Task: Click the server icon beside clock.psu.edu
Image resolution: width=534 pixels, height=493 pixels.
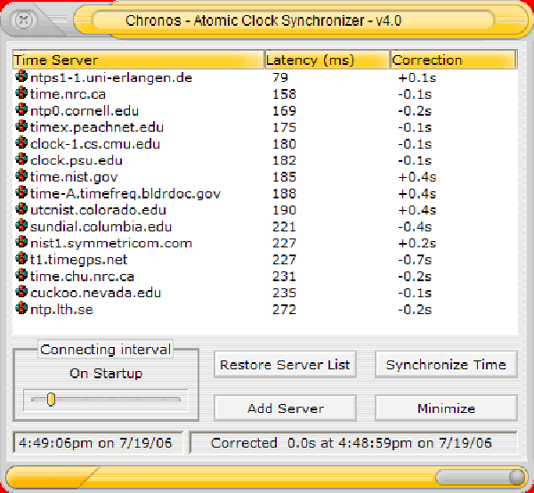Action: 21,159
